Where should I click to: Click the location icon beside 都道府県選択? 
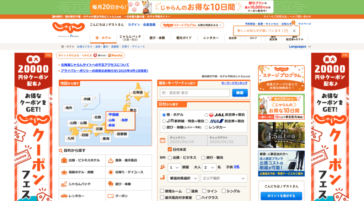coord(162,178)
